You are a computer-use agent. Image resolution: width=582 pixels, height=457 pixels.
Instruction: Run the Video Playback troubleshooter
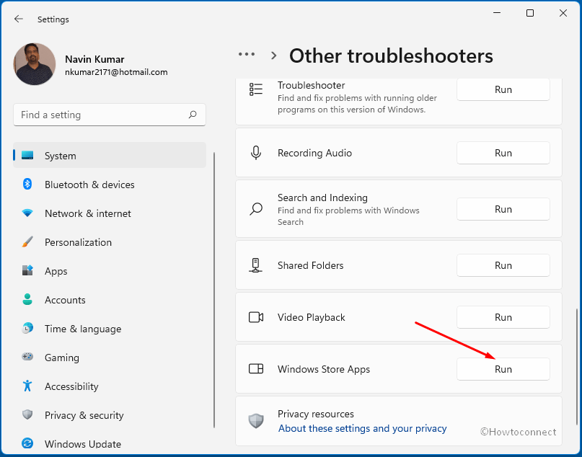point(503,317)
